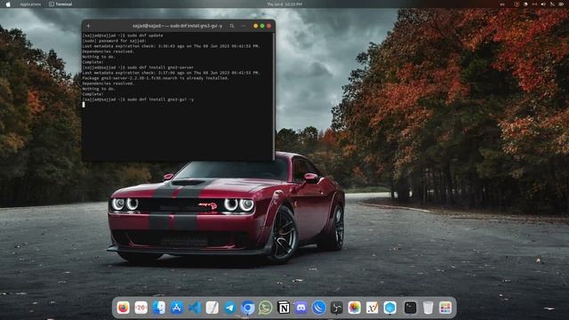This screenshot has width=569, height=320.
Task: Click the date and time clock
Action: pos(284,4)
